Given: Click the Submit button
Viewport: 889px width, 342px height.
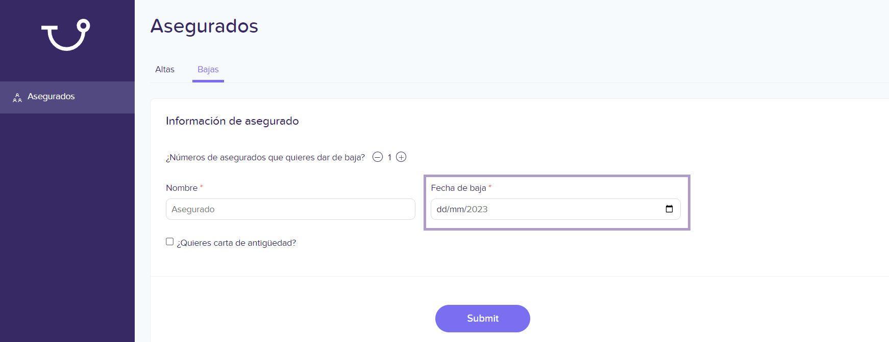Looking at the screenshot, I should click(483, 319).
